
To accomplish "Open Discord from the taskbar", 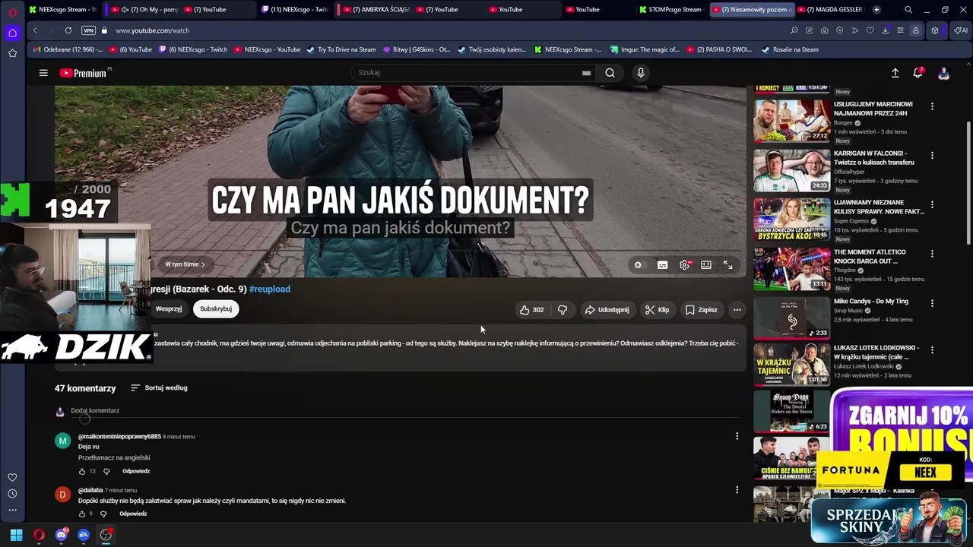I will coord(62,535).
